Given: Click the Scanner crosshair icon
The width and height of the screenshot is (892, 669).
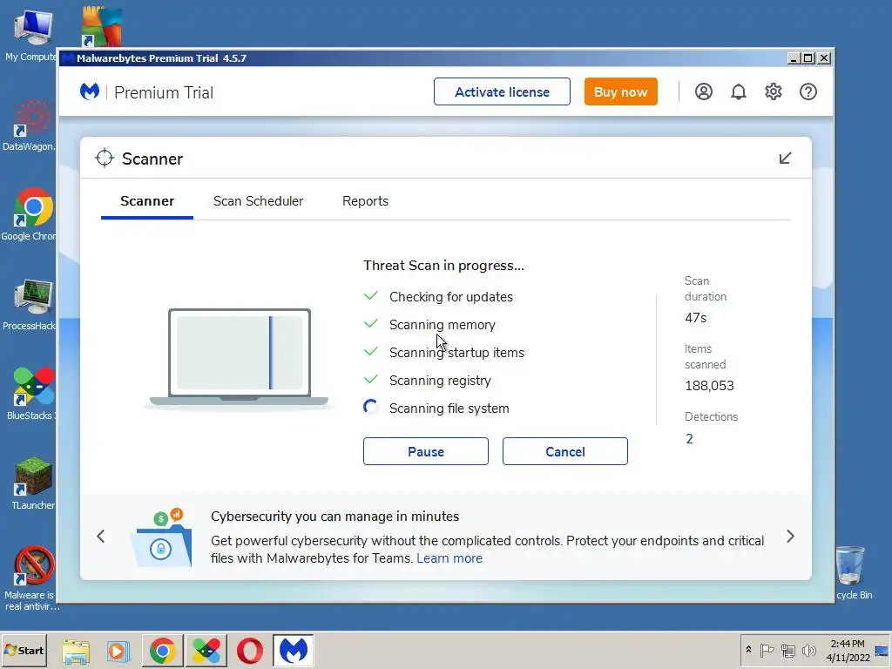Looking at the screenshot, I should coord(105,159).
